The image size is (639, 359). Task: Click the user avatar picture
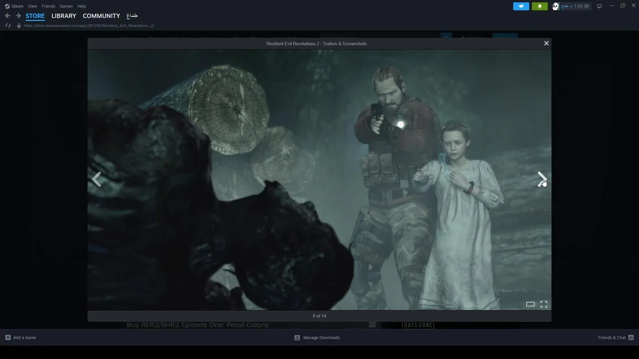click(x=555, y=6)
